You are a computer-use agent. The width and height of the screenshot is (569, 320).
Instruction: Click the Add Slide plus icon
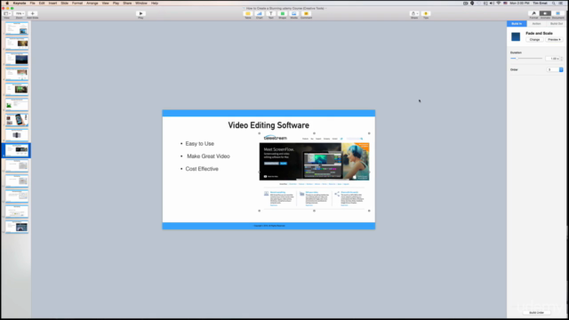pyautogui.click(x=32, y=13)
